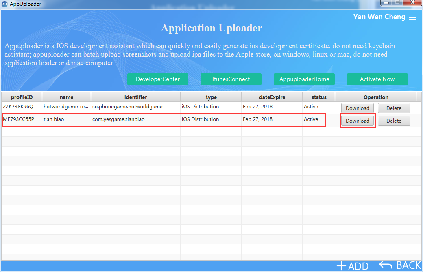Click the Yan Wen Cheng account name

click(379, 17)
